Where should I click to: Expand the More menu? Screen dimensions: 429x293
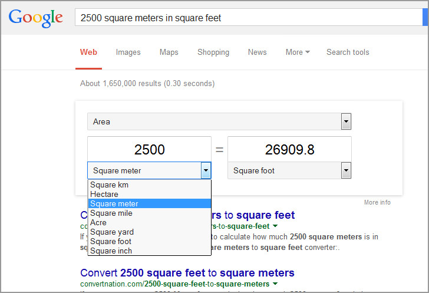298,52
